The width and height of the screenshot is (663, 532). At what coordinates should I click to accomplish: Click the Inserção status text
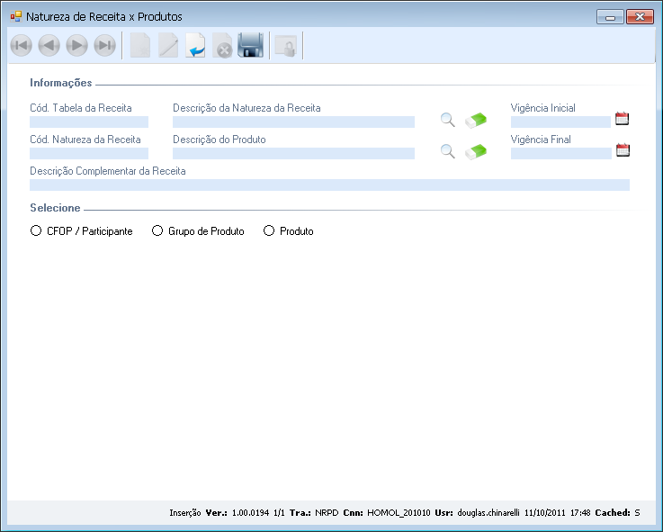185,513
